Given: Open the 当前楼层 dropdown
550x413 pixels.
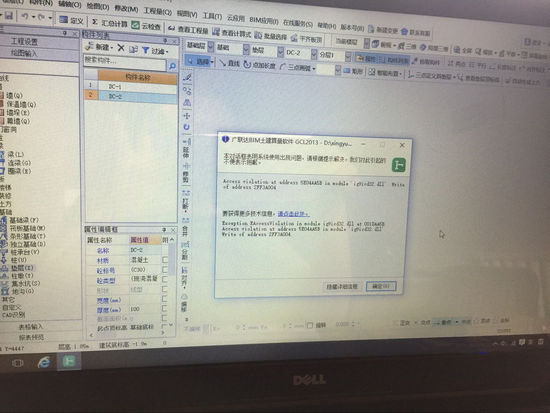Looking at the screenshot, I should tap(367, 44).
